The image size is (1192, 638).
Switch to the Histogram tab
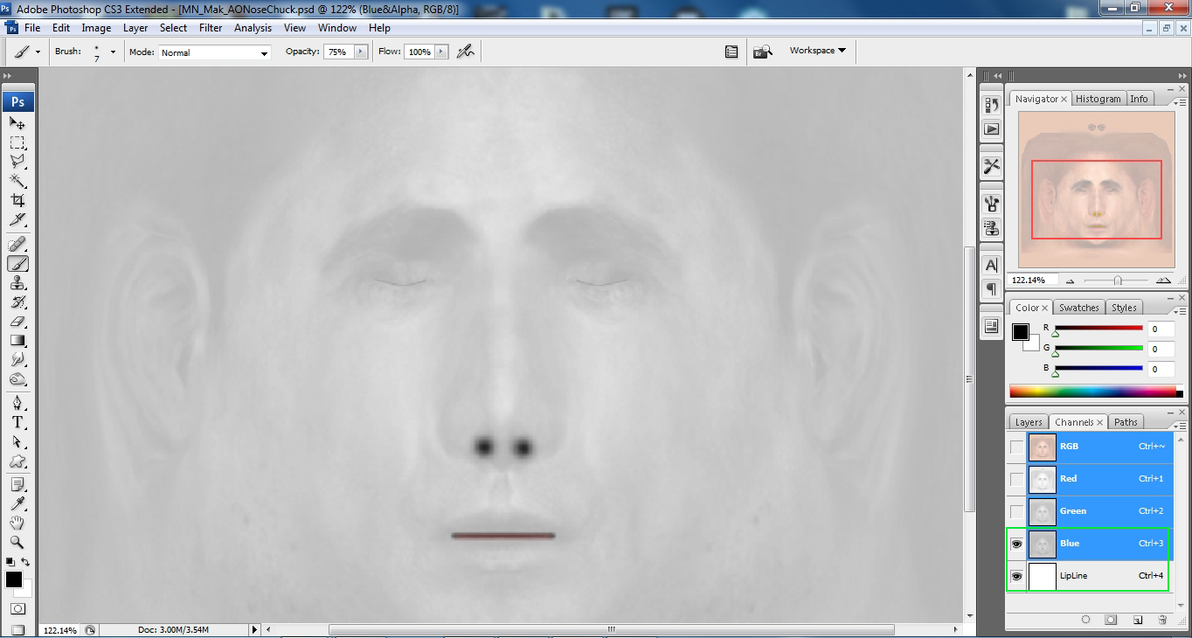1098,99
